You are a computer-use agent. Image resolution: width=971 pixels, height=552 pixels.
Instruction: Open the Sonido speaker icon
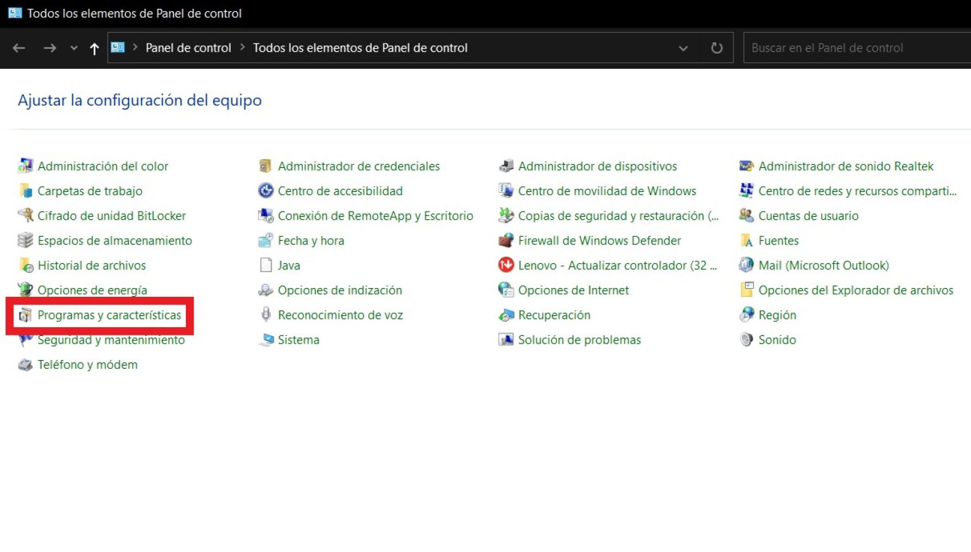pyautogui.click(x=746, y=340)
